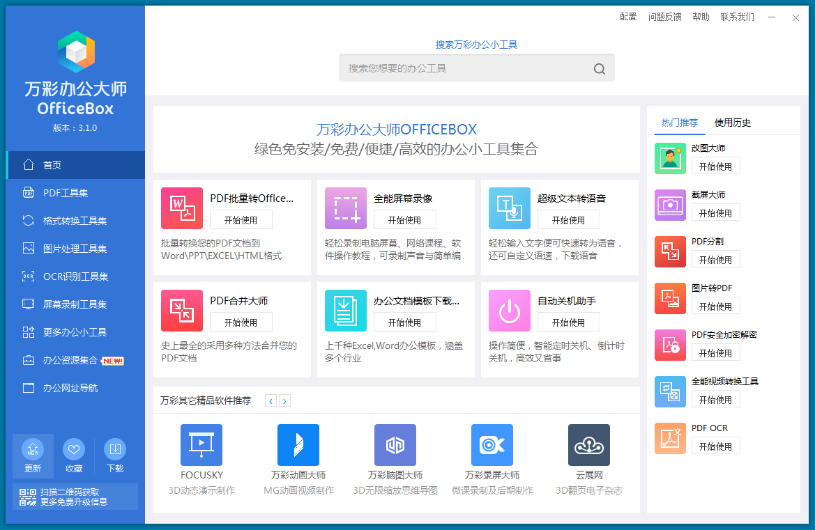Open the 全能屏幕录像 screen recorder icon

pyautogui.click(x=346, y=208)
